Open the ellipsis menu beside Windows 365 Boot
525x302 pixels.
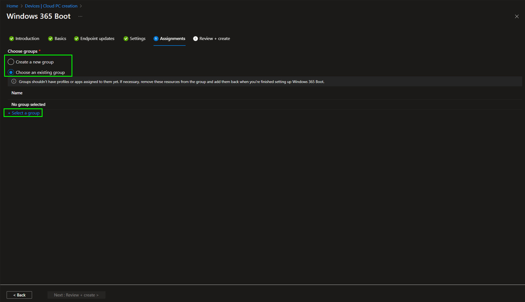pyautogui.click(x=80, y=17)
